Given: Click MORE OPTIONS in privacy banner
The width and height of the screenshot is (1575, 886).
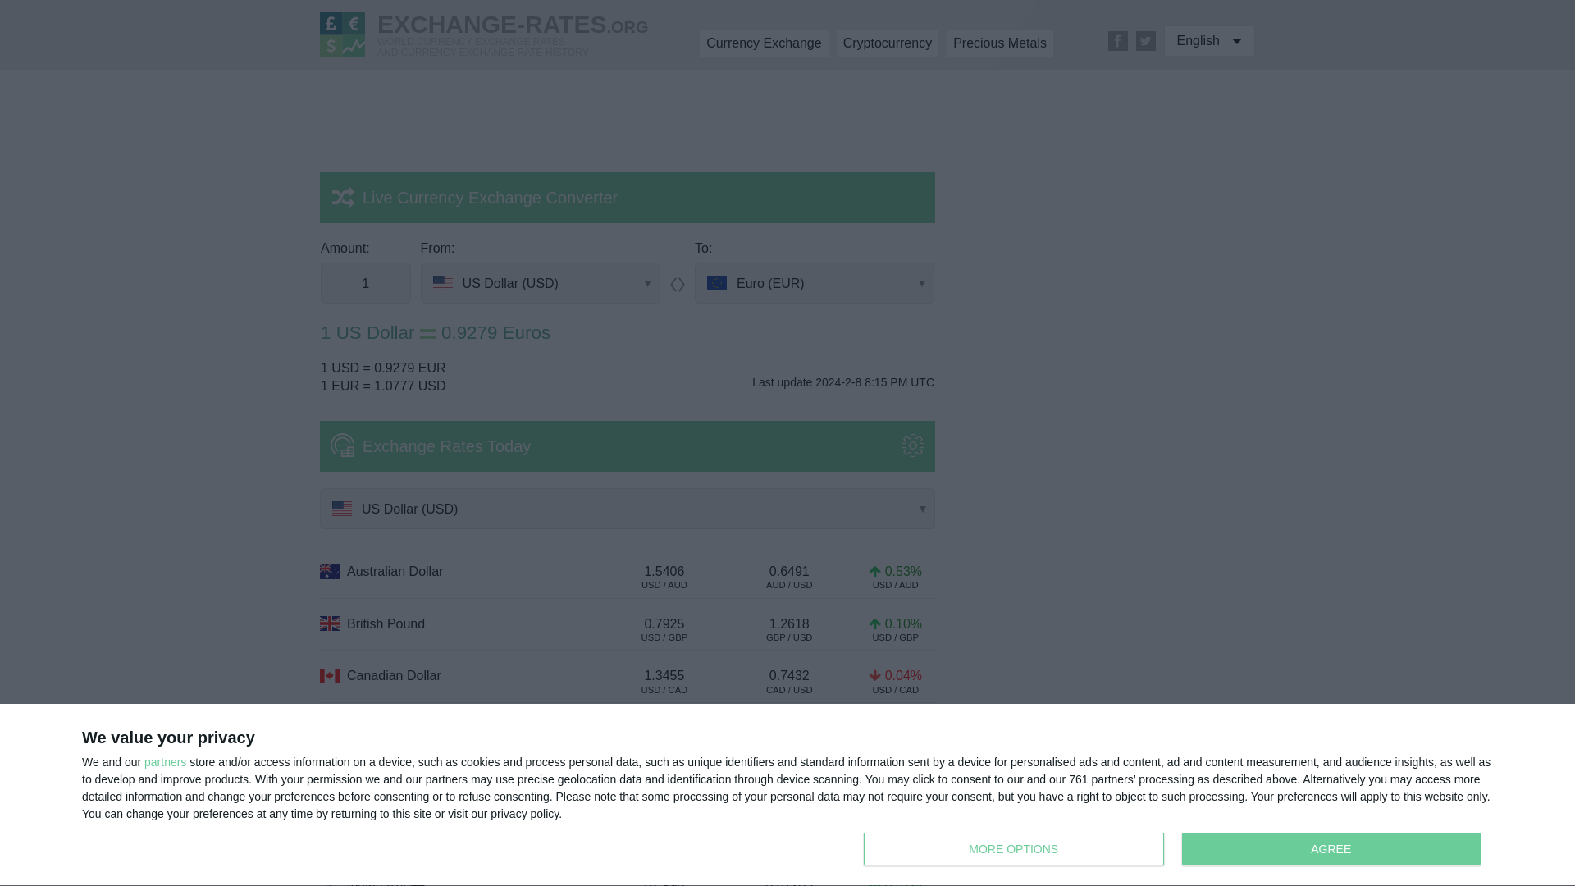Looking at the screenshot, I should (x=1013, y=849).
